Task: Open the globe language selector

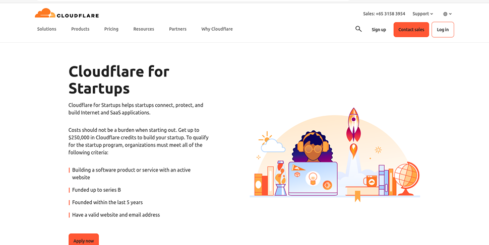Action: (447, 14)
